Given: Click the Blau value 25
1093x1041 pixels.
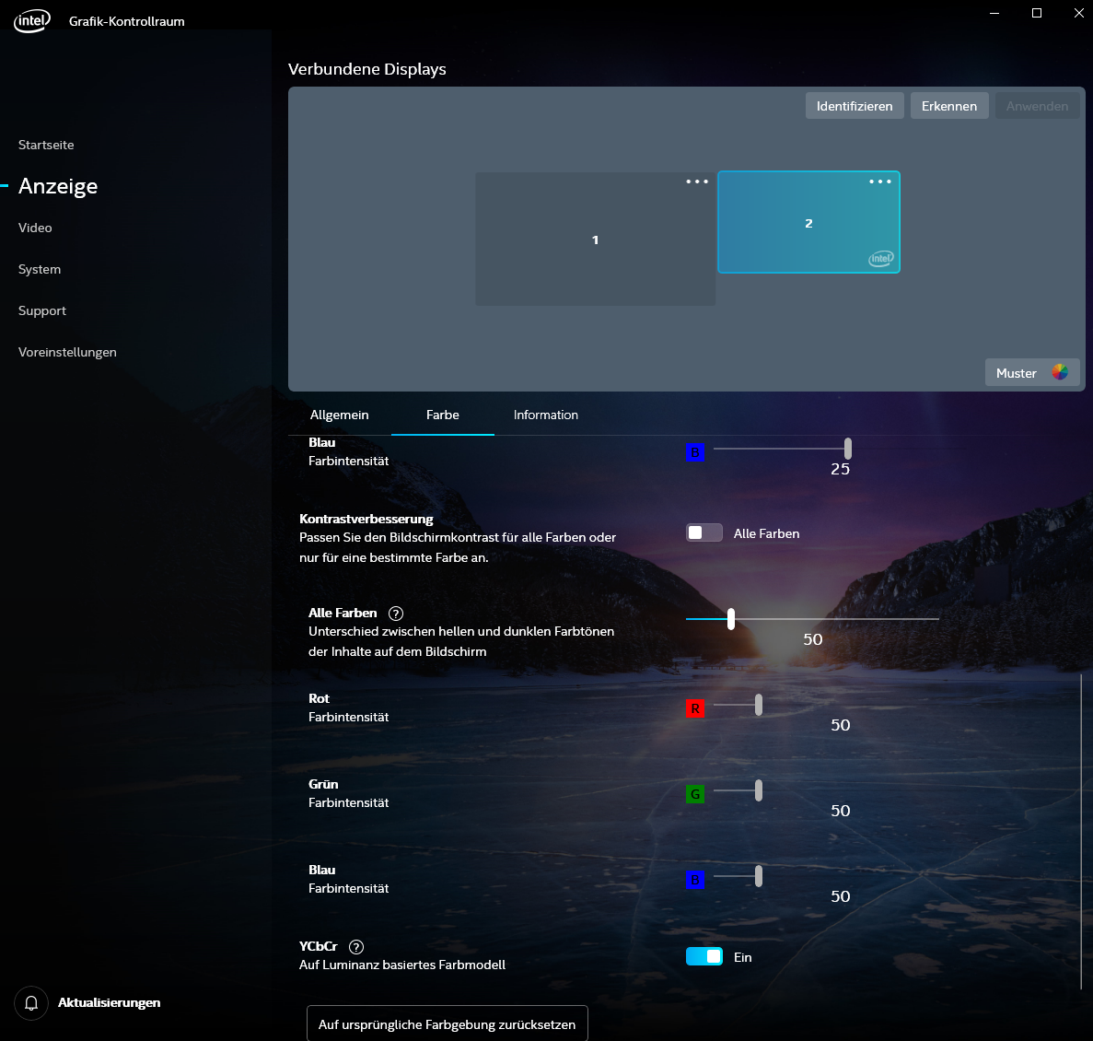Looking at the screenshot, I should pyautogui.click(x=840, y=469).
